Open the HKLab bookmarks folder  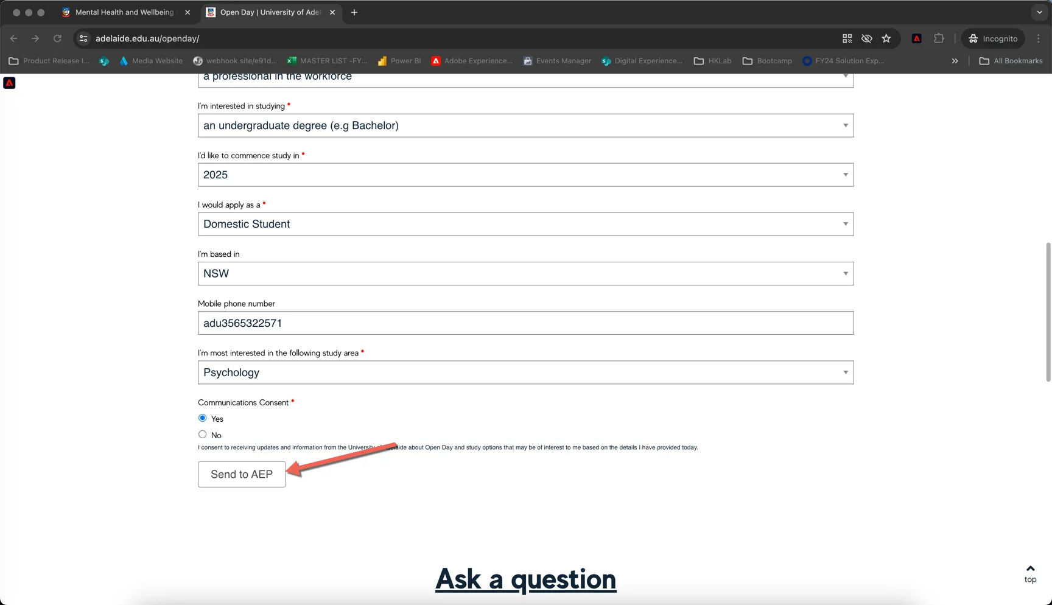point(713,61)
